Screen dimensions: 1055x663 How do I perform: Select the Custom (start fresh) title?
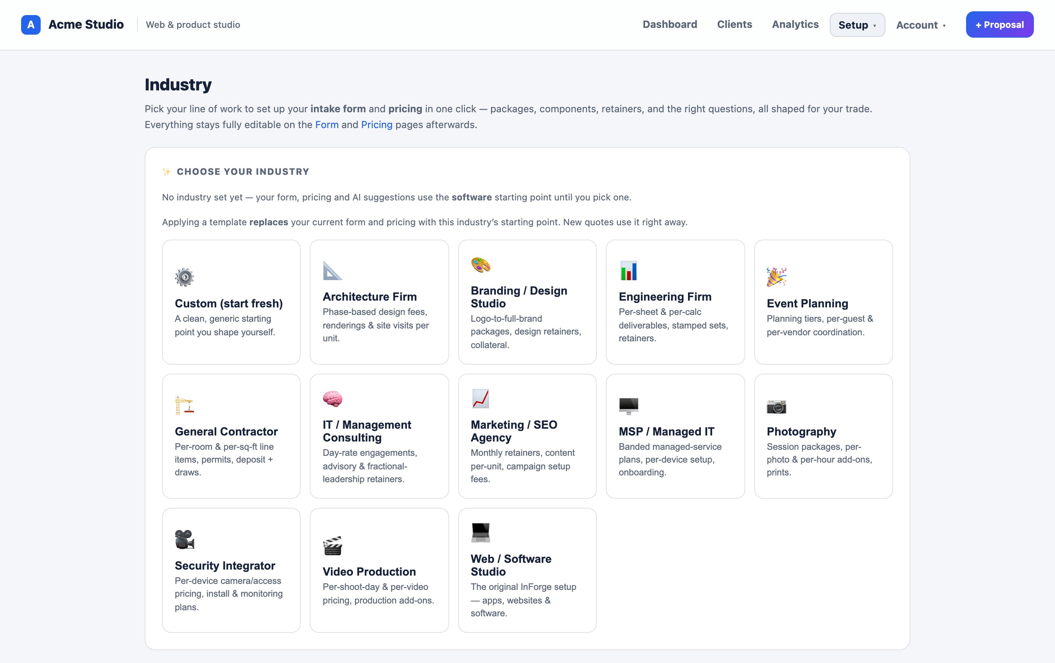(229, 304)
